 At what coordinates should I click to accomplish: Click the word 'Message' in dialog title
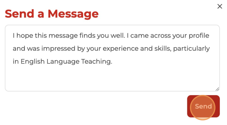point(73,14)
